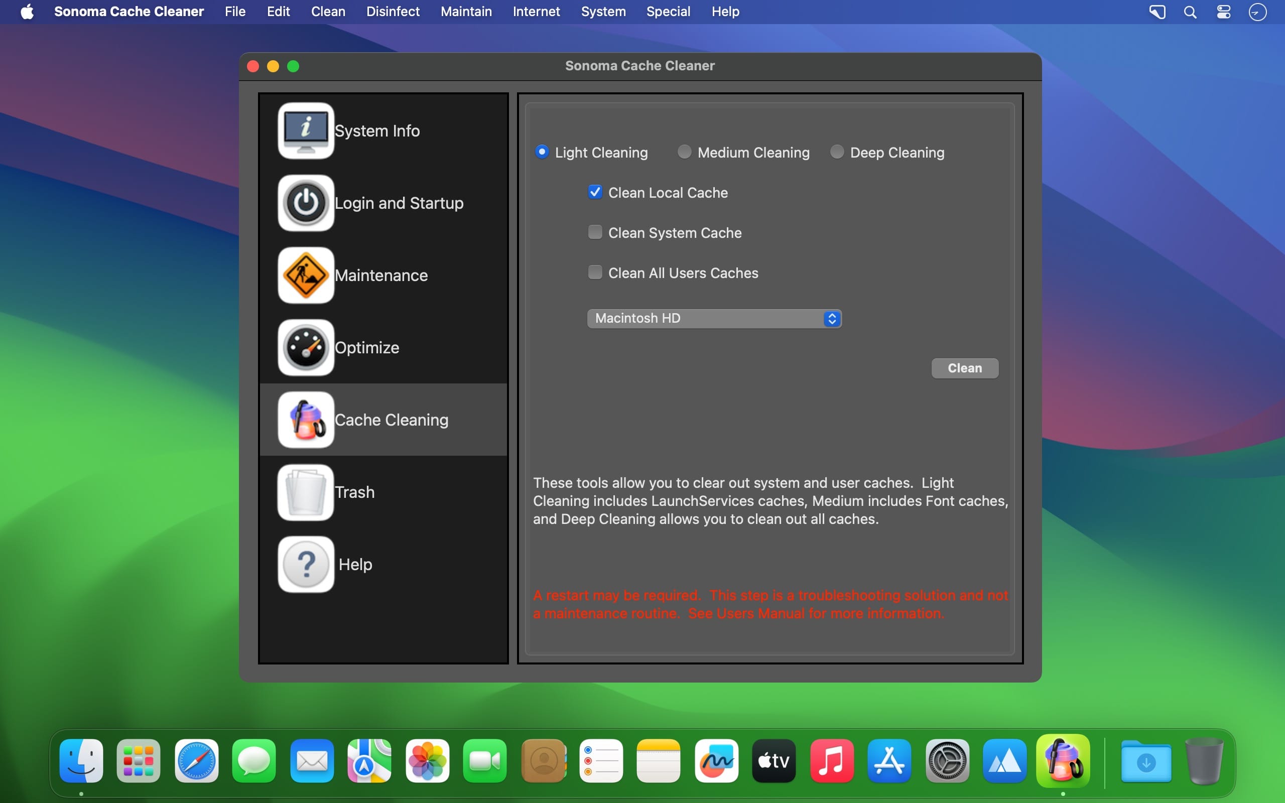Open Freeform in the Dock
This screenshot has height=803, width=1285.
point(716,760)
